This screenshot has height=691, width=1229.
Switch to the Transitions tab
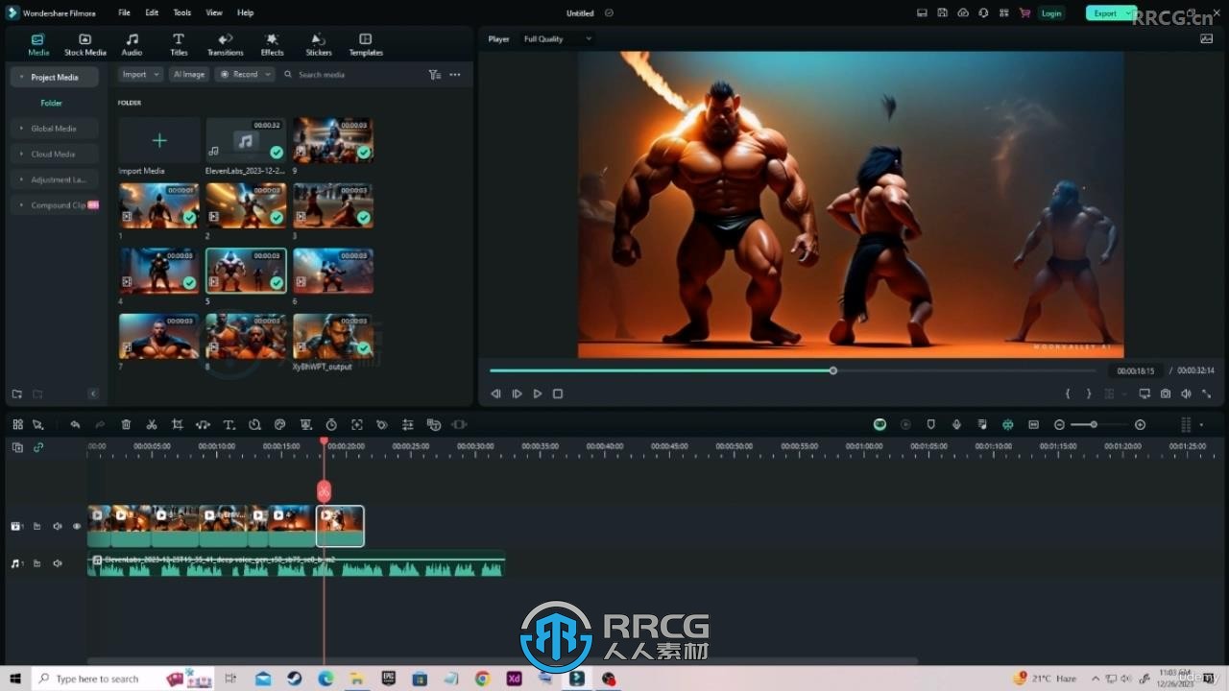point(226,44)
